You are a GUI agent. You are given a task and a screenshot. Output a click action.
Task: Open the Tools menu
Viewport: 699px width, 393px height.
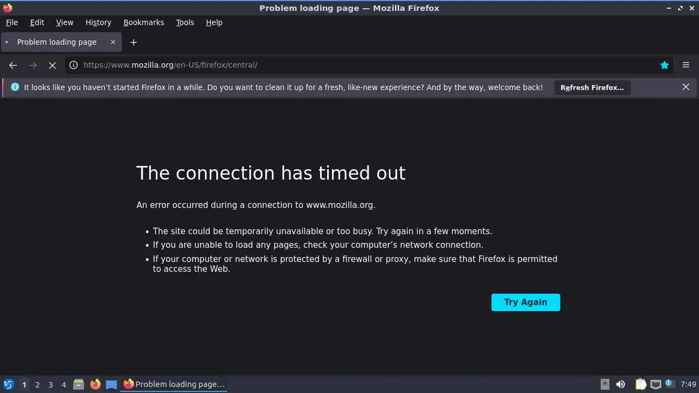[x=185, y=22]
